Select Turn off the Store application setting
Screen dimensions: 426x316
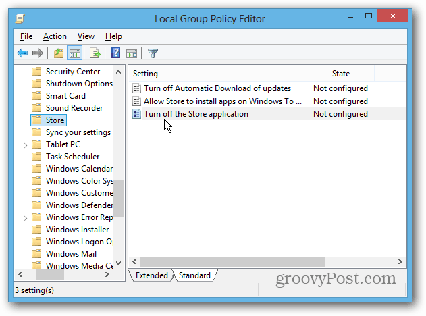[196, 114]
